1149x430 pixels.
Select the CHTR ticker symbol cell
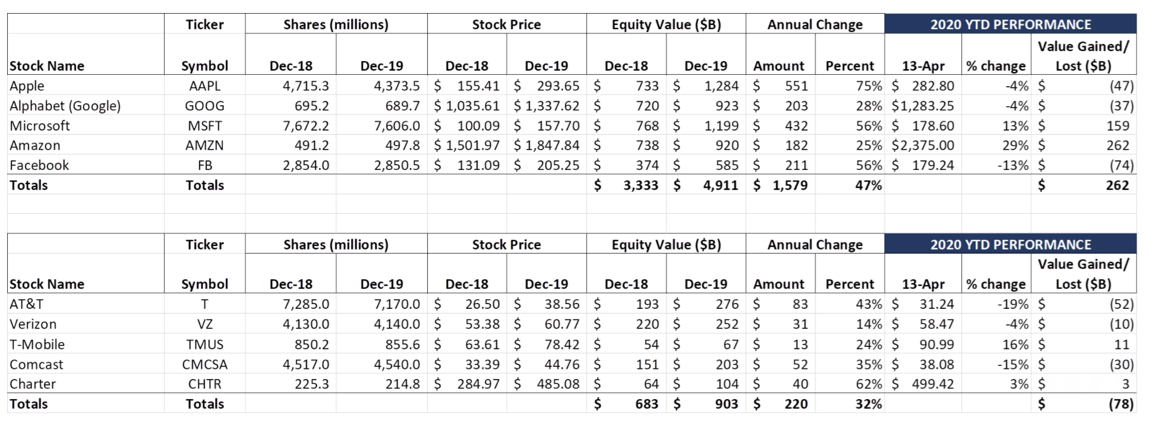coord(204,384)
